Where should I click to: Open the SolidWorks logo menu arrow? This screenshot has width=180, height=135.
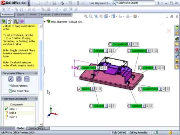coord(28,3)
